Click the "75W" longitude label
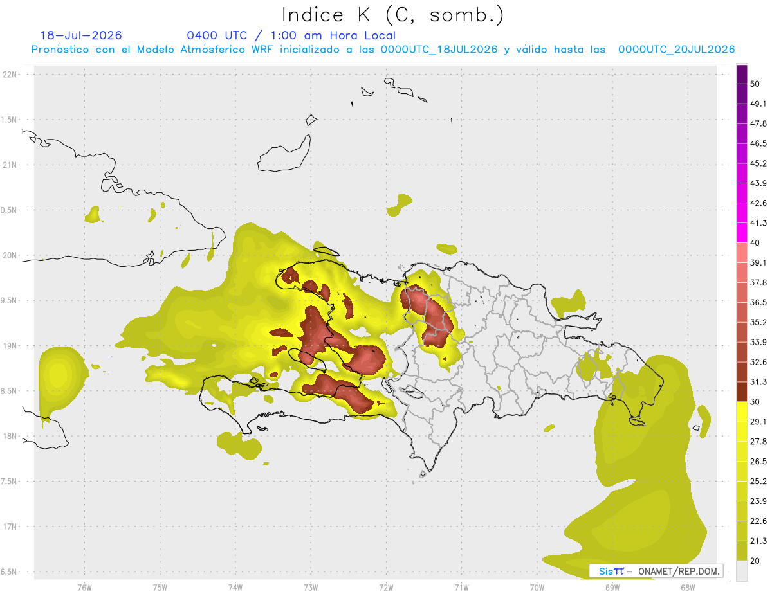Image resolution: width=772 pixels, height=596 pixels. click(160, 587)
